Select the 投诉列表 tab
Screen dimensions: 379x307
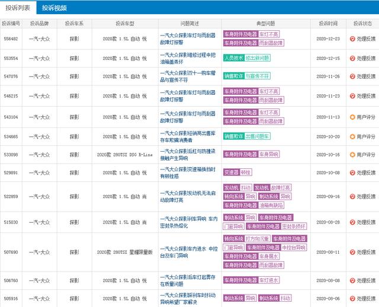click(x=18, y=8)
